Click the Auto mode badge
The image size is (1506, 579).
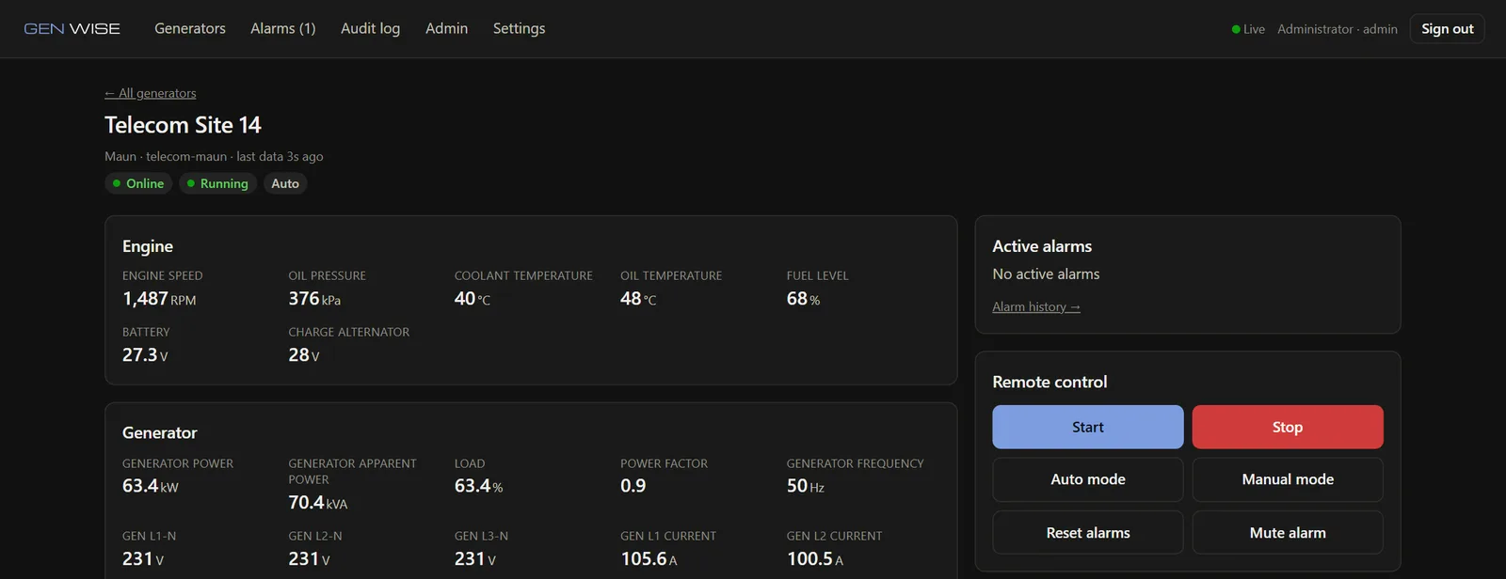pos(285,183)
